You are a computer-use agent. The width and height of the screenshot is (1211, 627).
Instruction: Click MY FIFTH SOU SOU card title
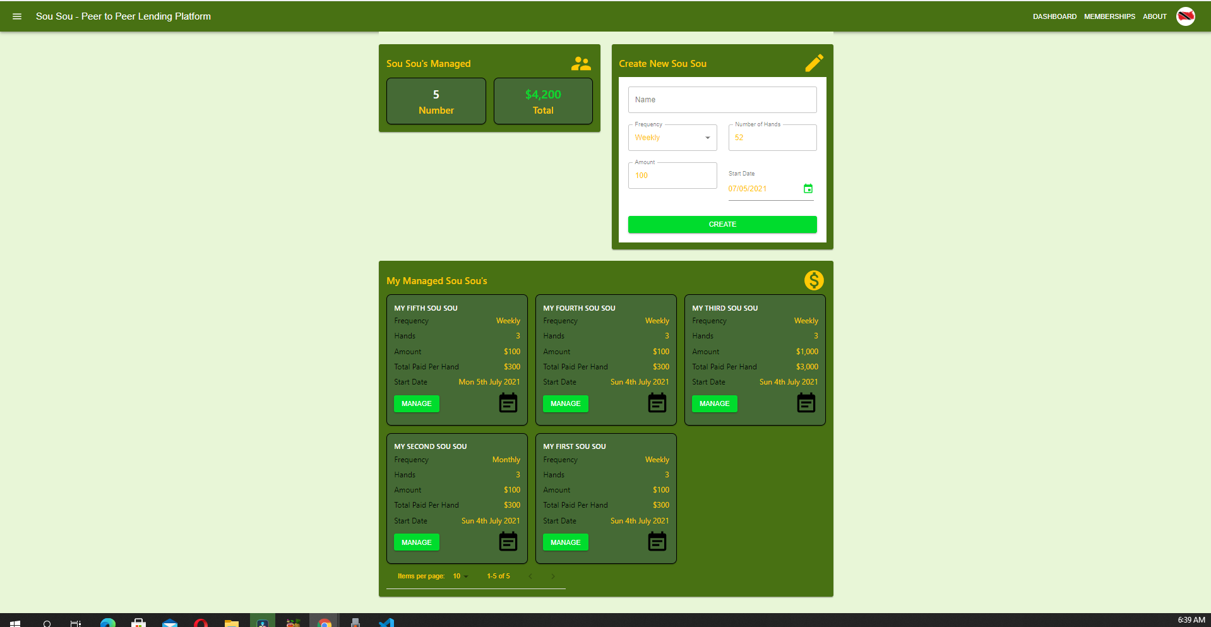pos(426,308)
